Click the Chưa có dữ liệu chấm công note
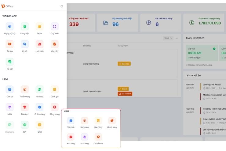The width and height of the screenshot is (226, 151). tap(199, 65)
